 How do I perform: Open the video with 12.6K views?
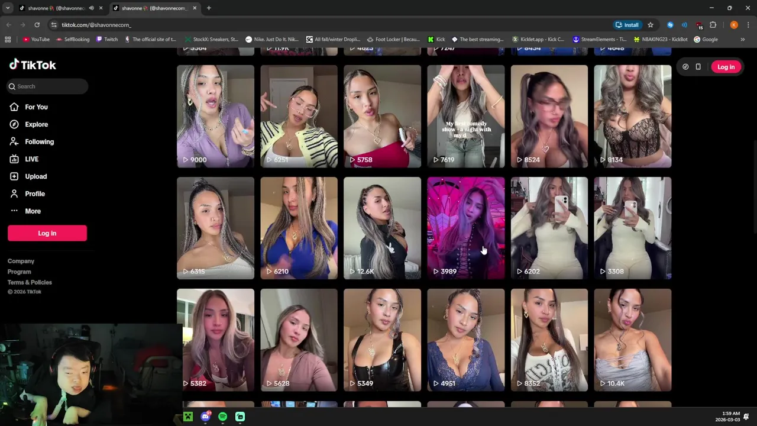coord(382,228)
